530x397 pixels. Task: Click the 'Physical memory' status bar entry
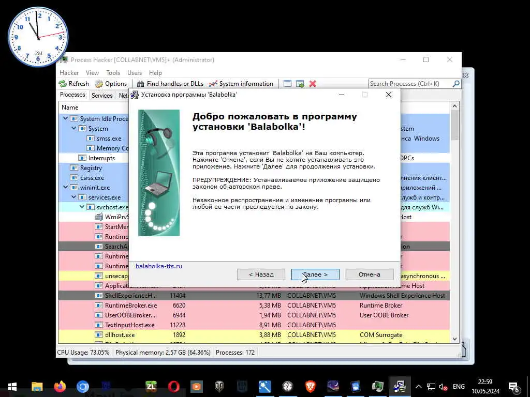(163, 353)
